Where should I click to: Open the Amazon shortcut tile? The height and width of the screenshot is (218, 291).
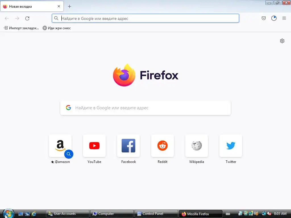coord(60,146)
